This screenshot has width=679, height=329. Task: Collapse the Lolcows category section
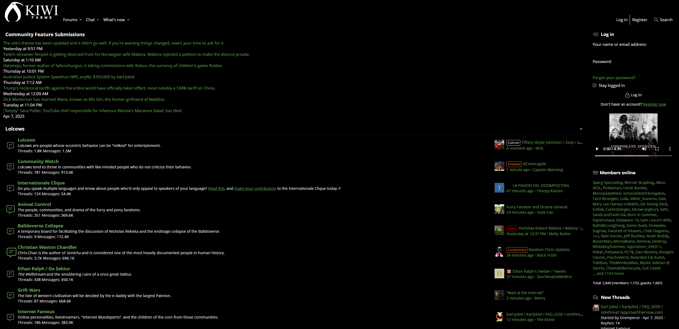[581, 129]
